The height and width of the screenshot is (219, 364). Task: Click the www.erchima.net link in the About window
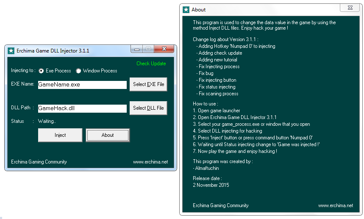[336, 205]
